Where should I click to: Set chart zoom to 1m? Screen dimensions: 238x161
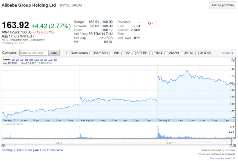pyautogui.click(x=22, y=60)
